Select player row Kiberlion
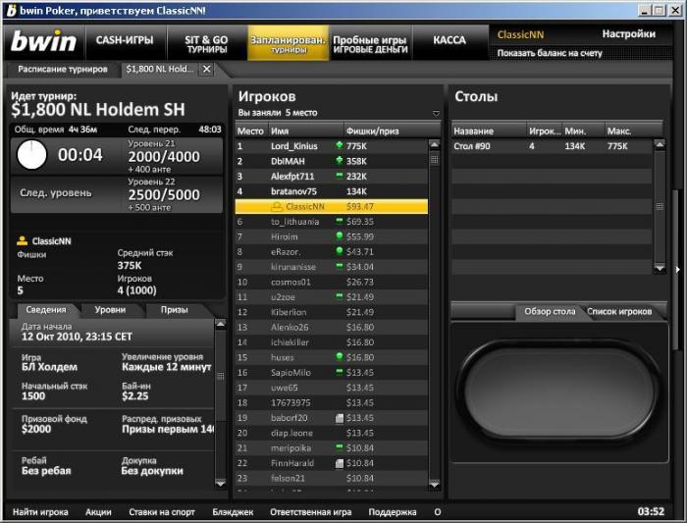Image resolution: width=687 pixels, height=523 pixels. click(x=332, y=312)
